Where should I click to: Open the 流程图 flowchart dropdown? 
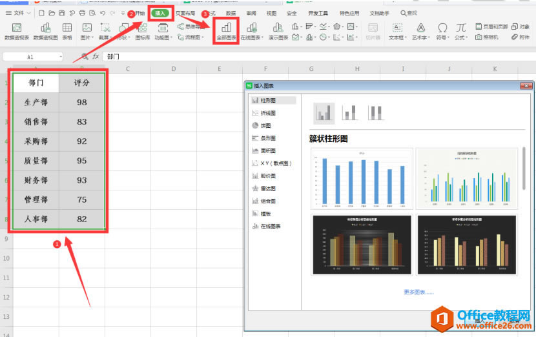[x=190, y=37]
